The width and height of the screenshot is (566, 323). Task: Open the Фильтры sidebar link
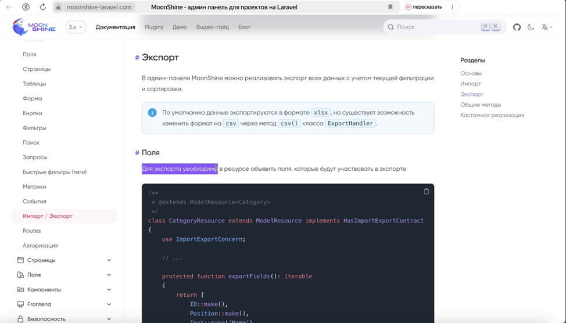(34, 128)
